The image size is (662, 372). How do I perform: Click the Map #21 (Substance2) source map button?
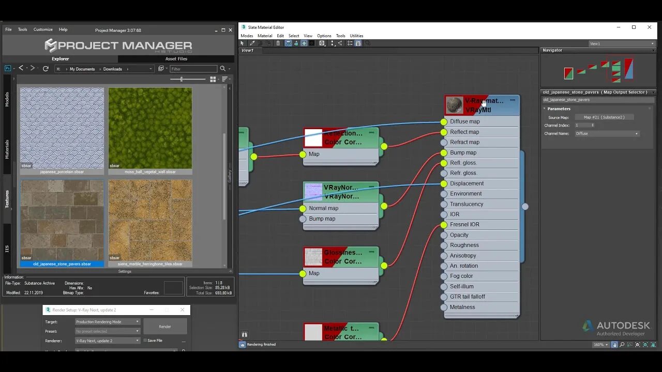pyautogui.click(x=604, y=117)
